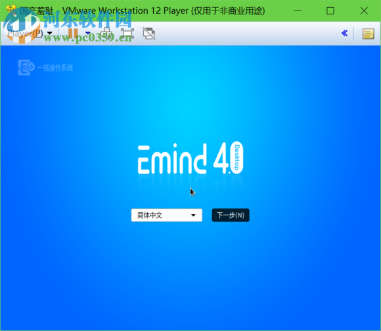The height and width of the screenshot is (331, 381).
Task: Enter full screen mode
Action: pos(127,33)
